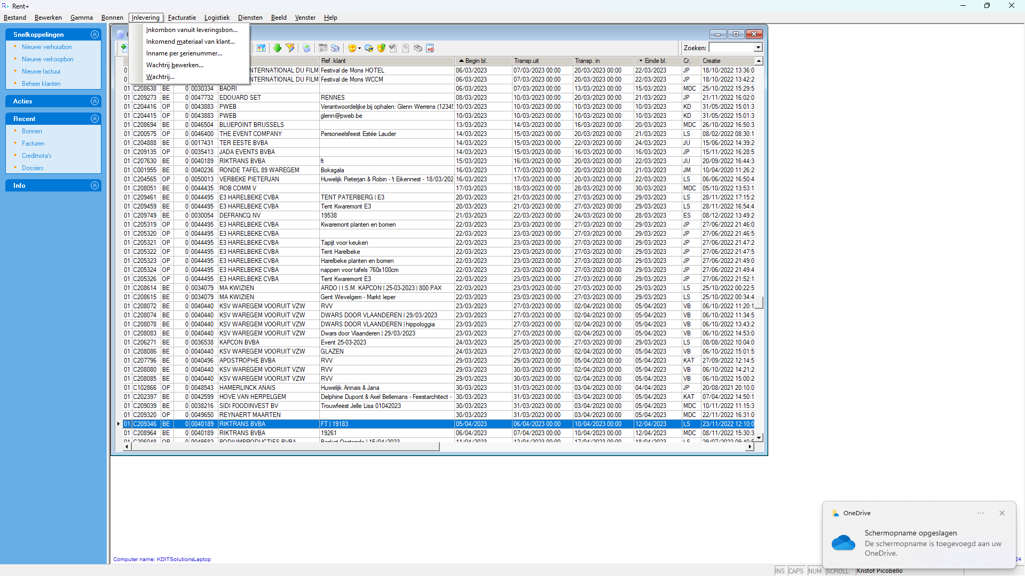Click the funnel filter edit icon
Image resolution: width=1025 pixels, height=576 pixels.
290,48
